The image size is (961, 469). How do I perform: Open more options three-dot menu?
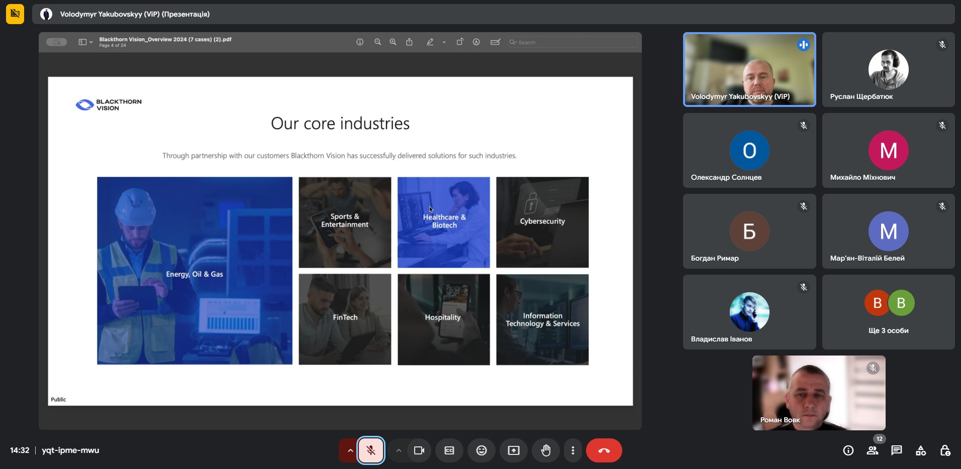[x=572, y=450]
